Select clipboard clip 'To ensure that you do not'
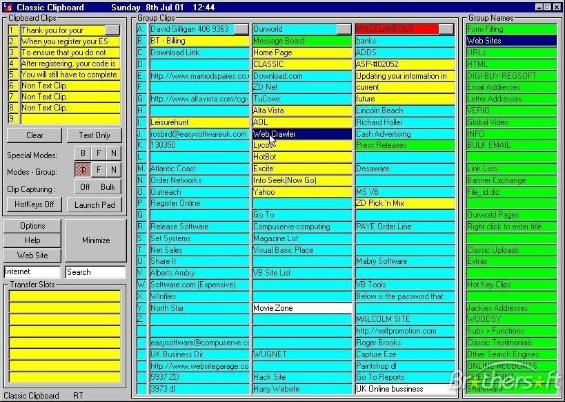Screen dimensions: 565x402 [70, 52]
